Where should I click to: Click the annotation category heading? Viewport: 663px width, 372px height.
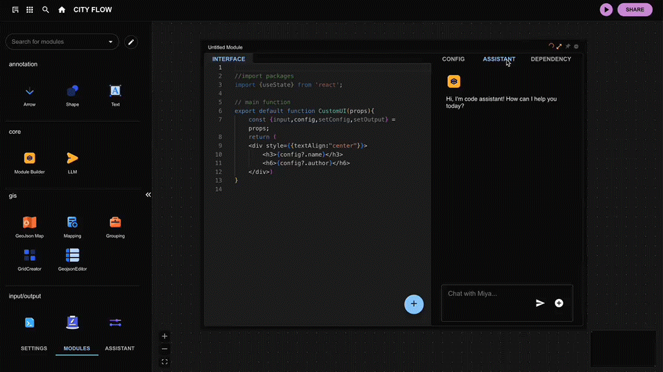[23, 64]
